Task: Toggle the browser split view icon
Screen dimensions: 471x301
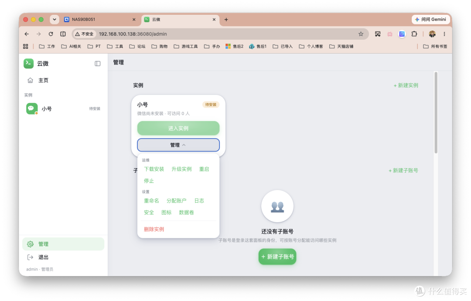Action: tap(63, 34)
